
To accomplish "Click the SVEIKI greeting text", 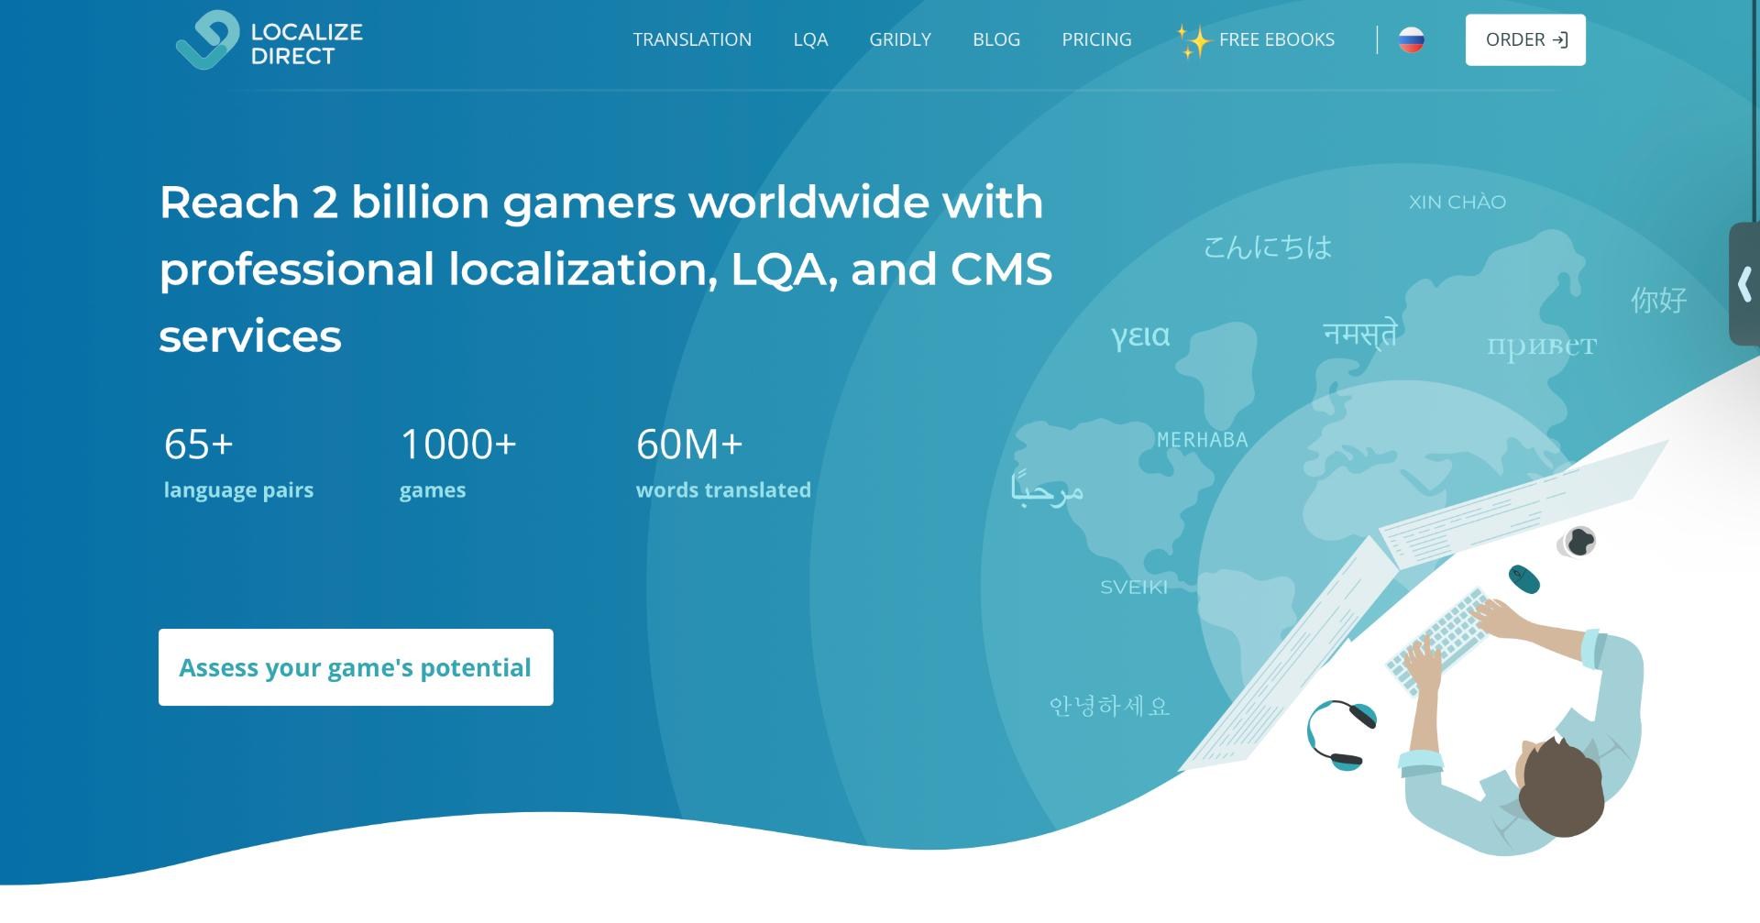I will pos(1134,588).
